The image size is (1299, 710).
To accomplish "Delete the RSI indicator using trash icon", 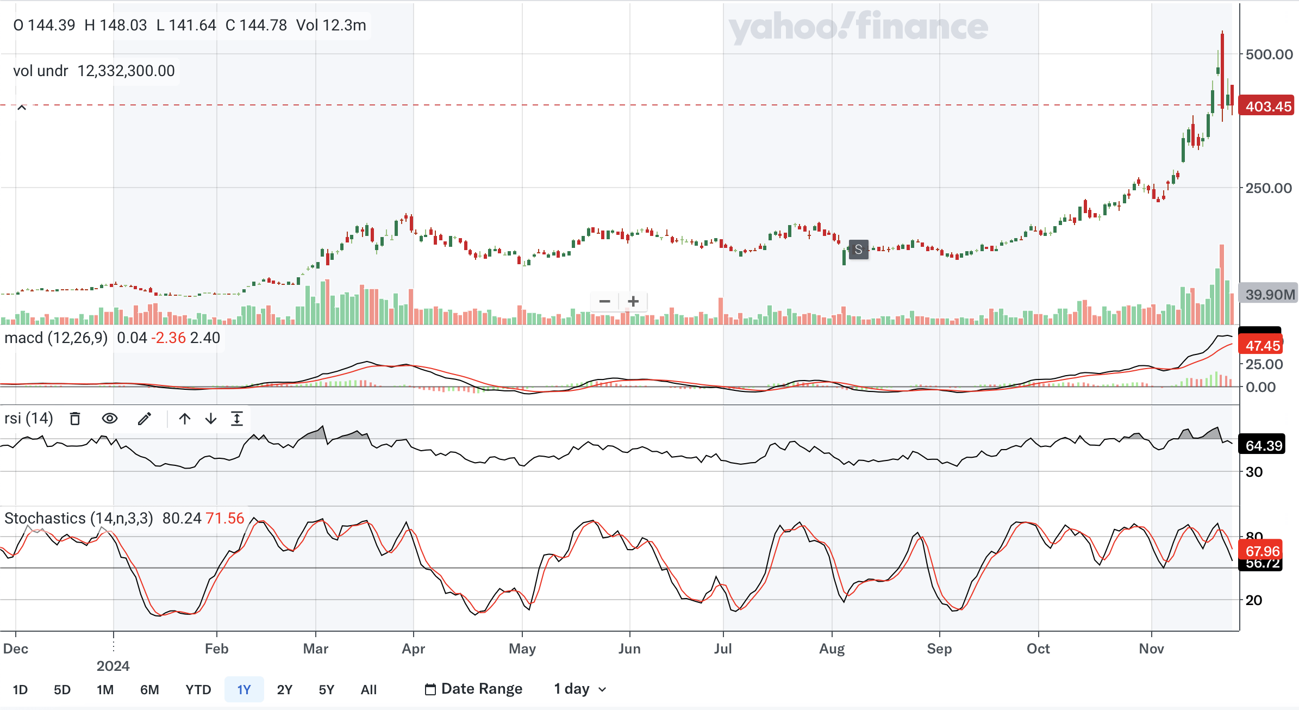I will (75, 419).
